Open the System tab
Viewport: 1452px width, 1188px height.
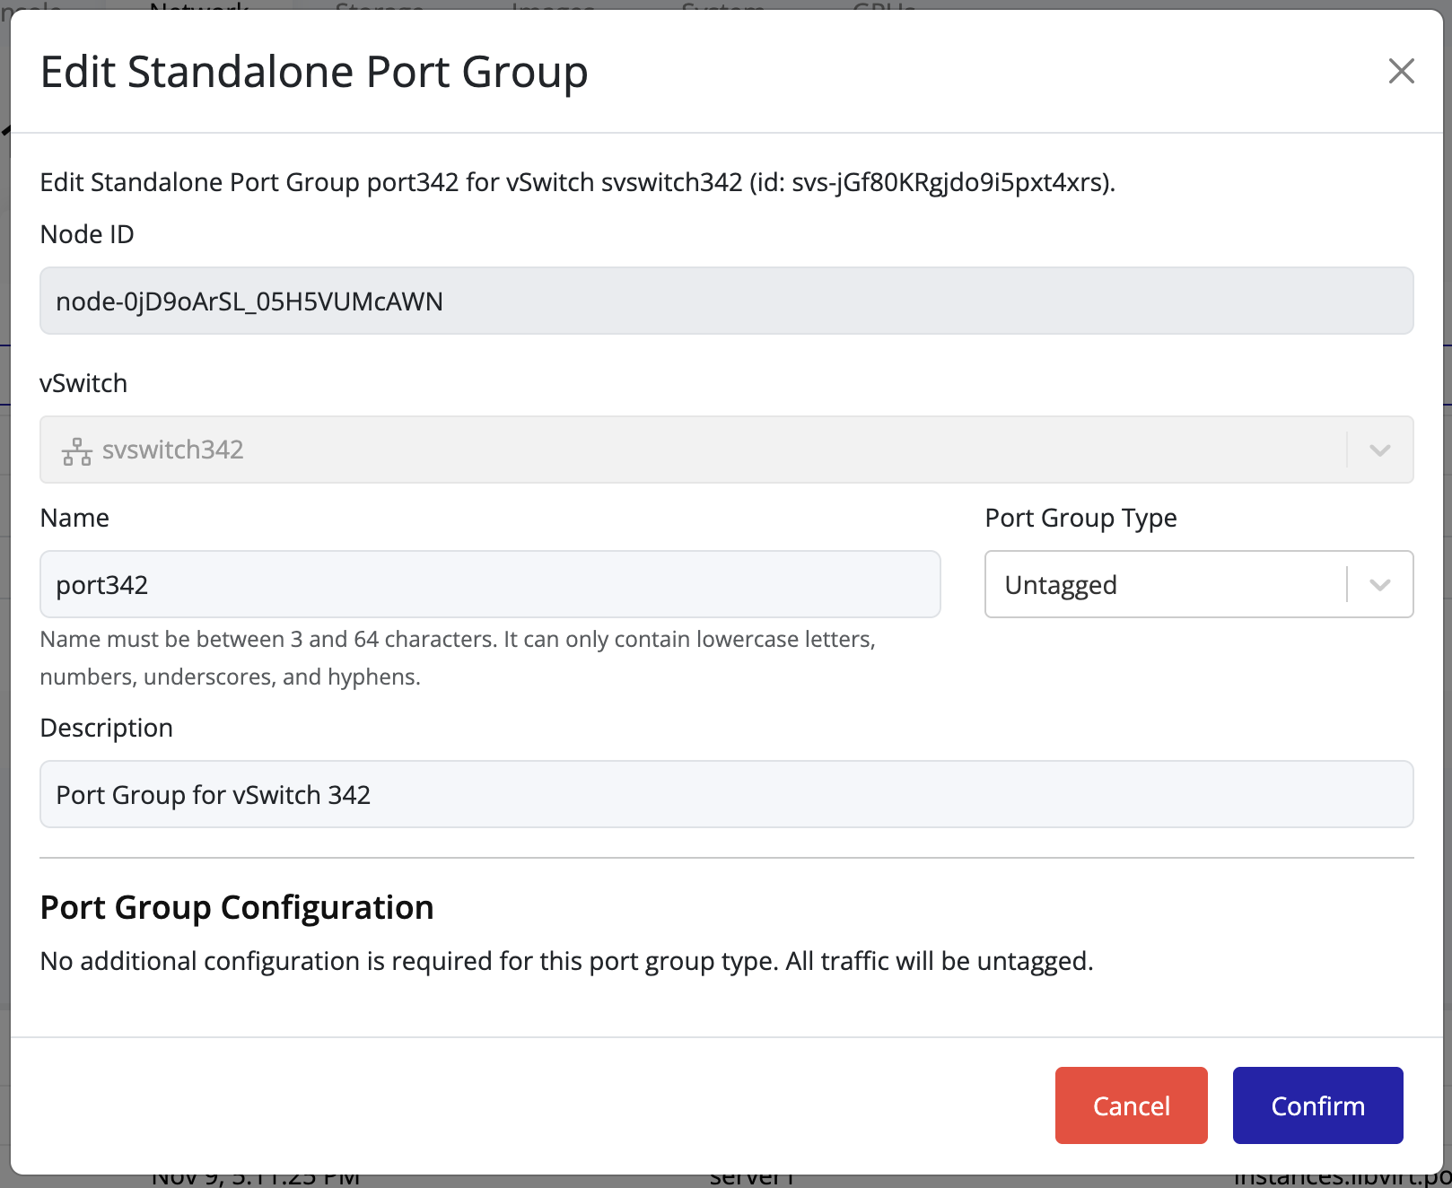click(x=722, y=9)
